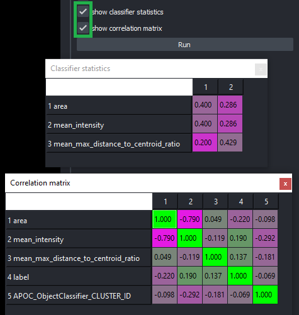
Task: Select the area row in Classifier statistics
Action: [x=119, y=106]
